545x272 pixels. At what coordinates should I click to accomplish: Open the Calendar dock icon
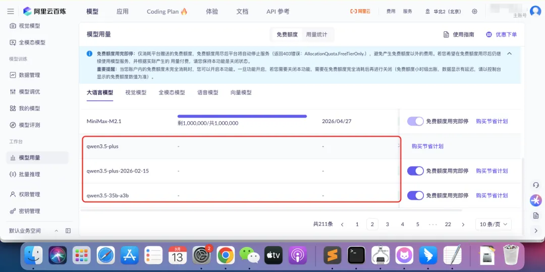click(178, 255)
